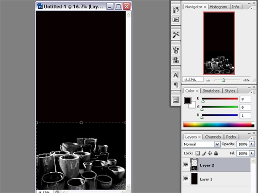Hide Layer 2 with eye icon
This screenshot has width=258, height=193.
[186, 165]
